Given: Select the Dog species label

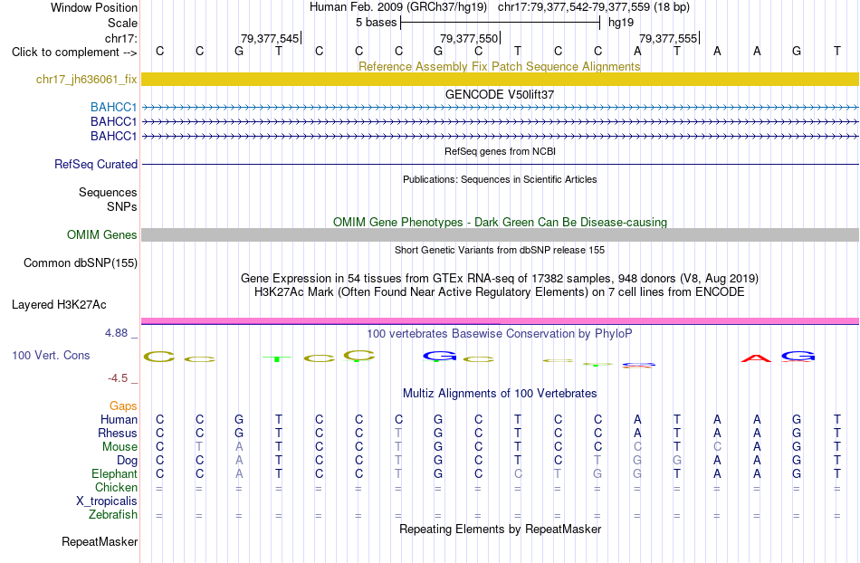Looking at the screenshot, I should pos(127,461).
